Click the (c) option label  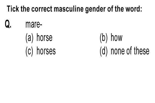pyautogui.click(x=29, y=51)
